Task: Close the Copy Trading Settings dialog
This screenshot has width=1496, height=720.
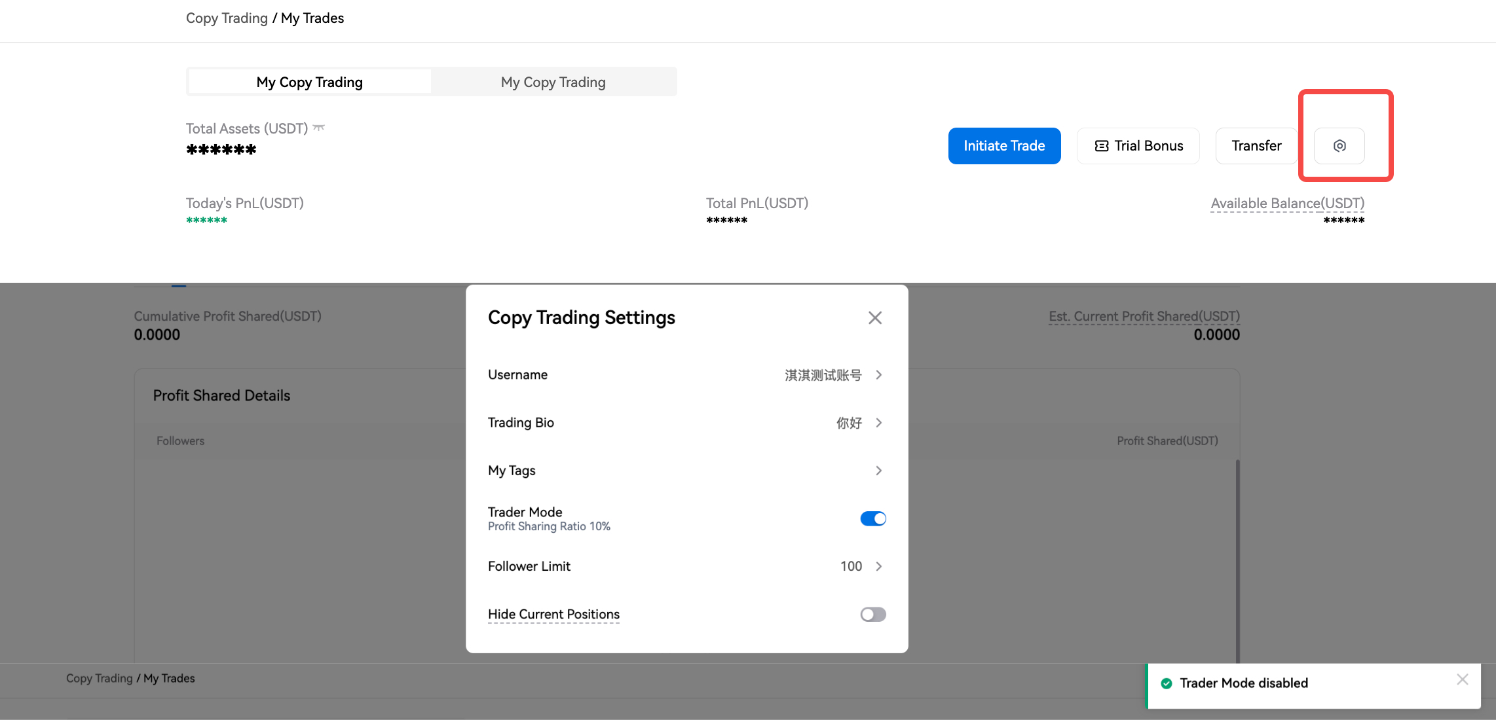Action: pyautogui.click(x=875, y=318)
